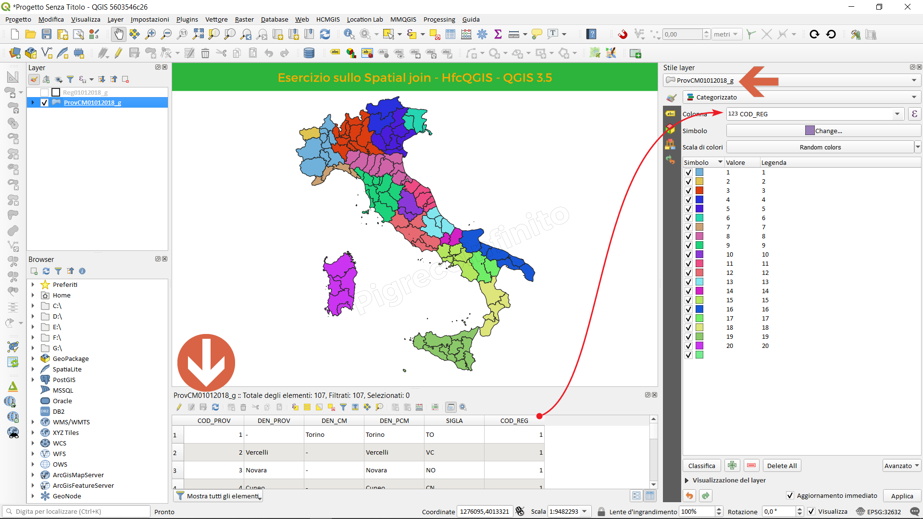The height and width of the screenshot is (519, 923).
Task: Enable the Reg01012018_g layer checkbox
Action: tap(45, 92)
